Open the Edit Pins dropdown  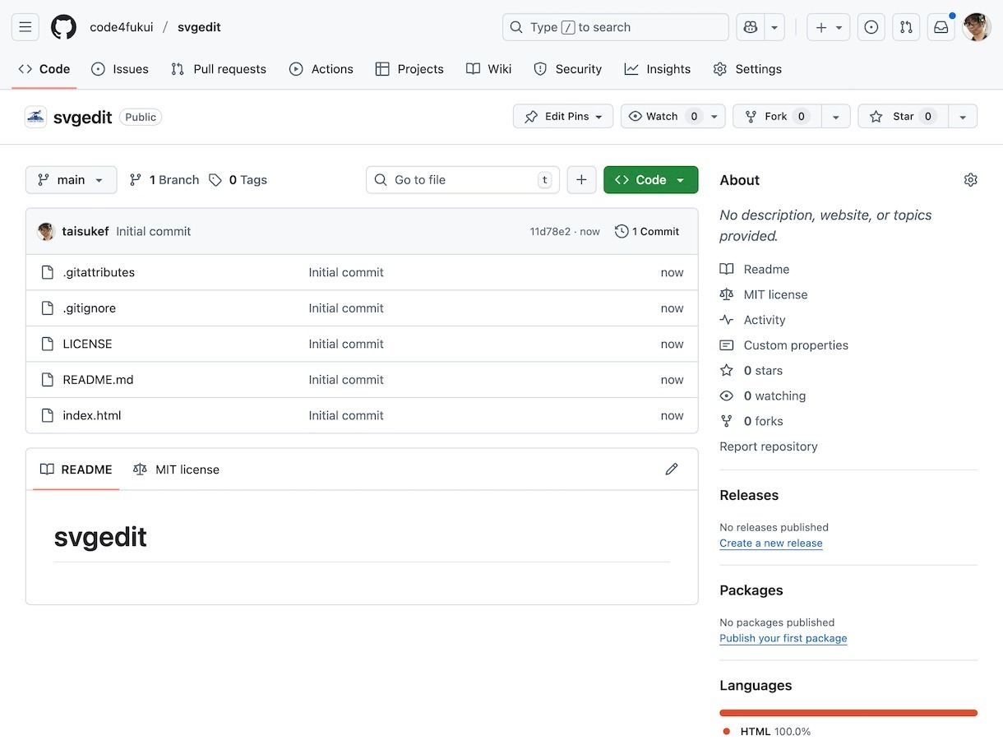click(563, 117)
